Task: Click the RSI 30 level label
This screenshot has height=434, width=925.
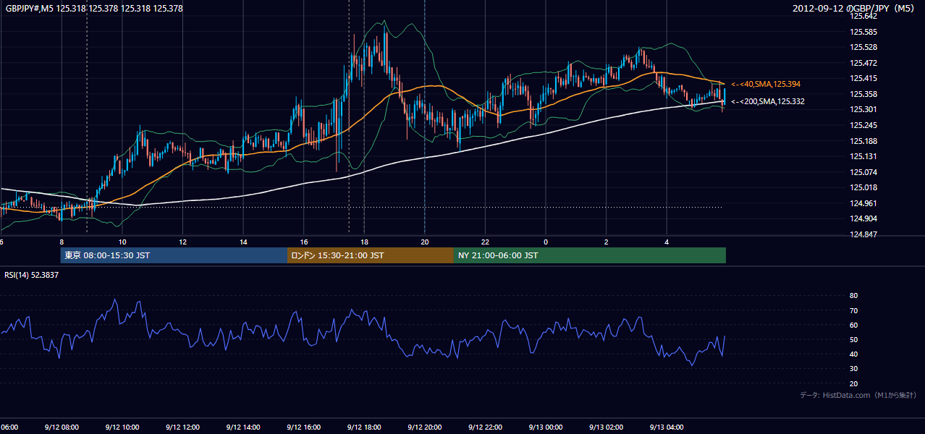Action: coord(853,369)
